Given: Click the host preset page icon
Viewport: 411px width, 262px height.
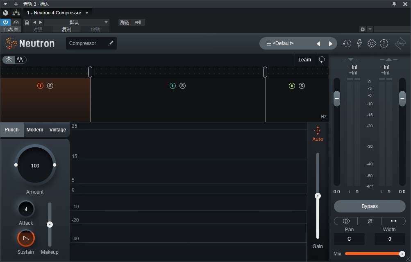Looking at the screenshot, I should coord(27,23).
